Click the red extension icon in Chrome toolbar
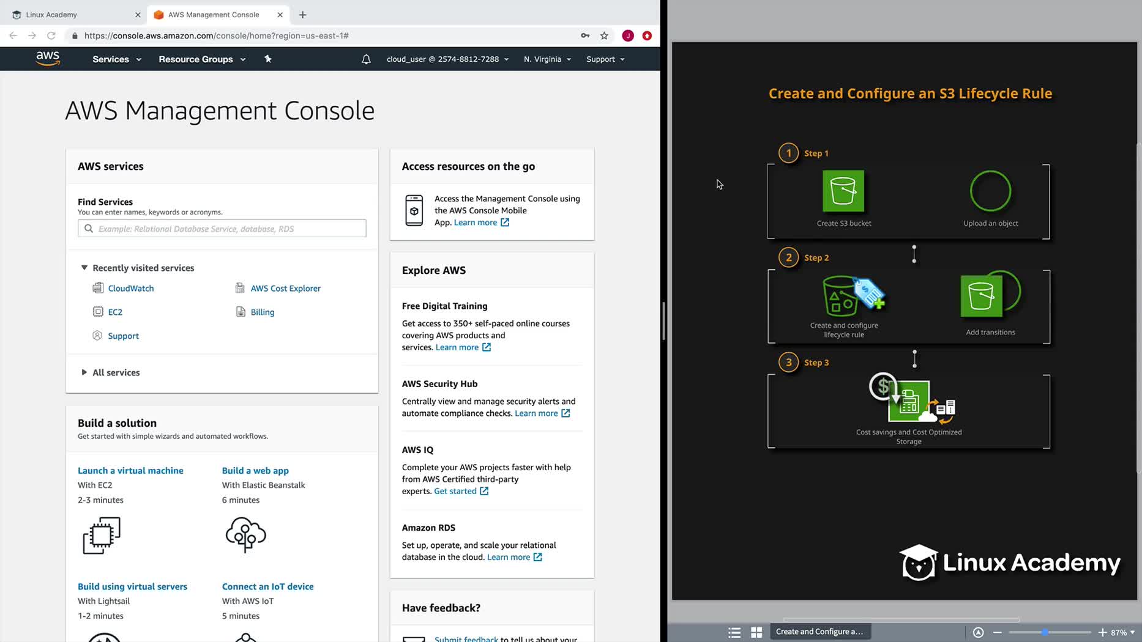Image resolution: width=1142 pixels, height=642 pixels. click(x=647, y=35)
